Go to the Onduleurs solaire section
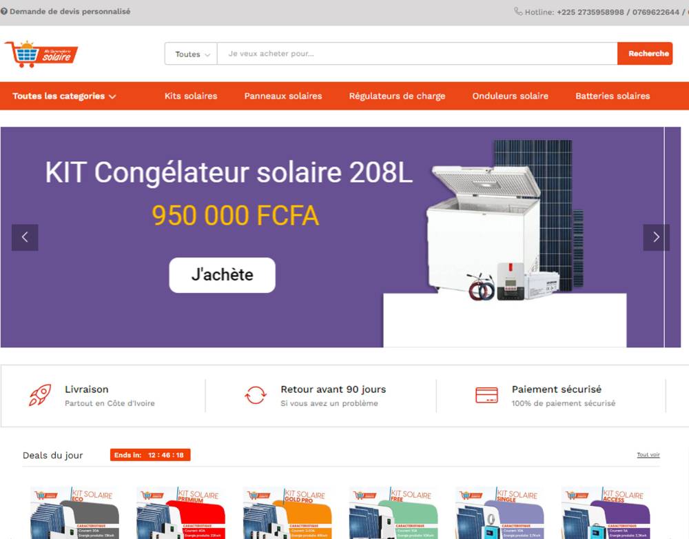This screenshot has height=539, width=689. click(x=510, y=96)
